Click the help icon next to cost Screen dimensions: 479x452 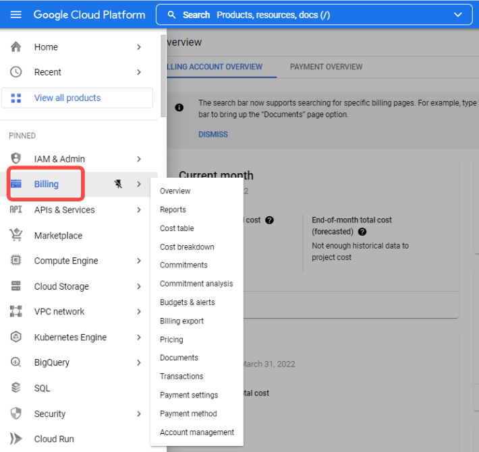tap(269, 220)
